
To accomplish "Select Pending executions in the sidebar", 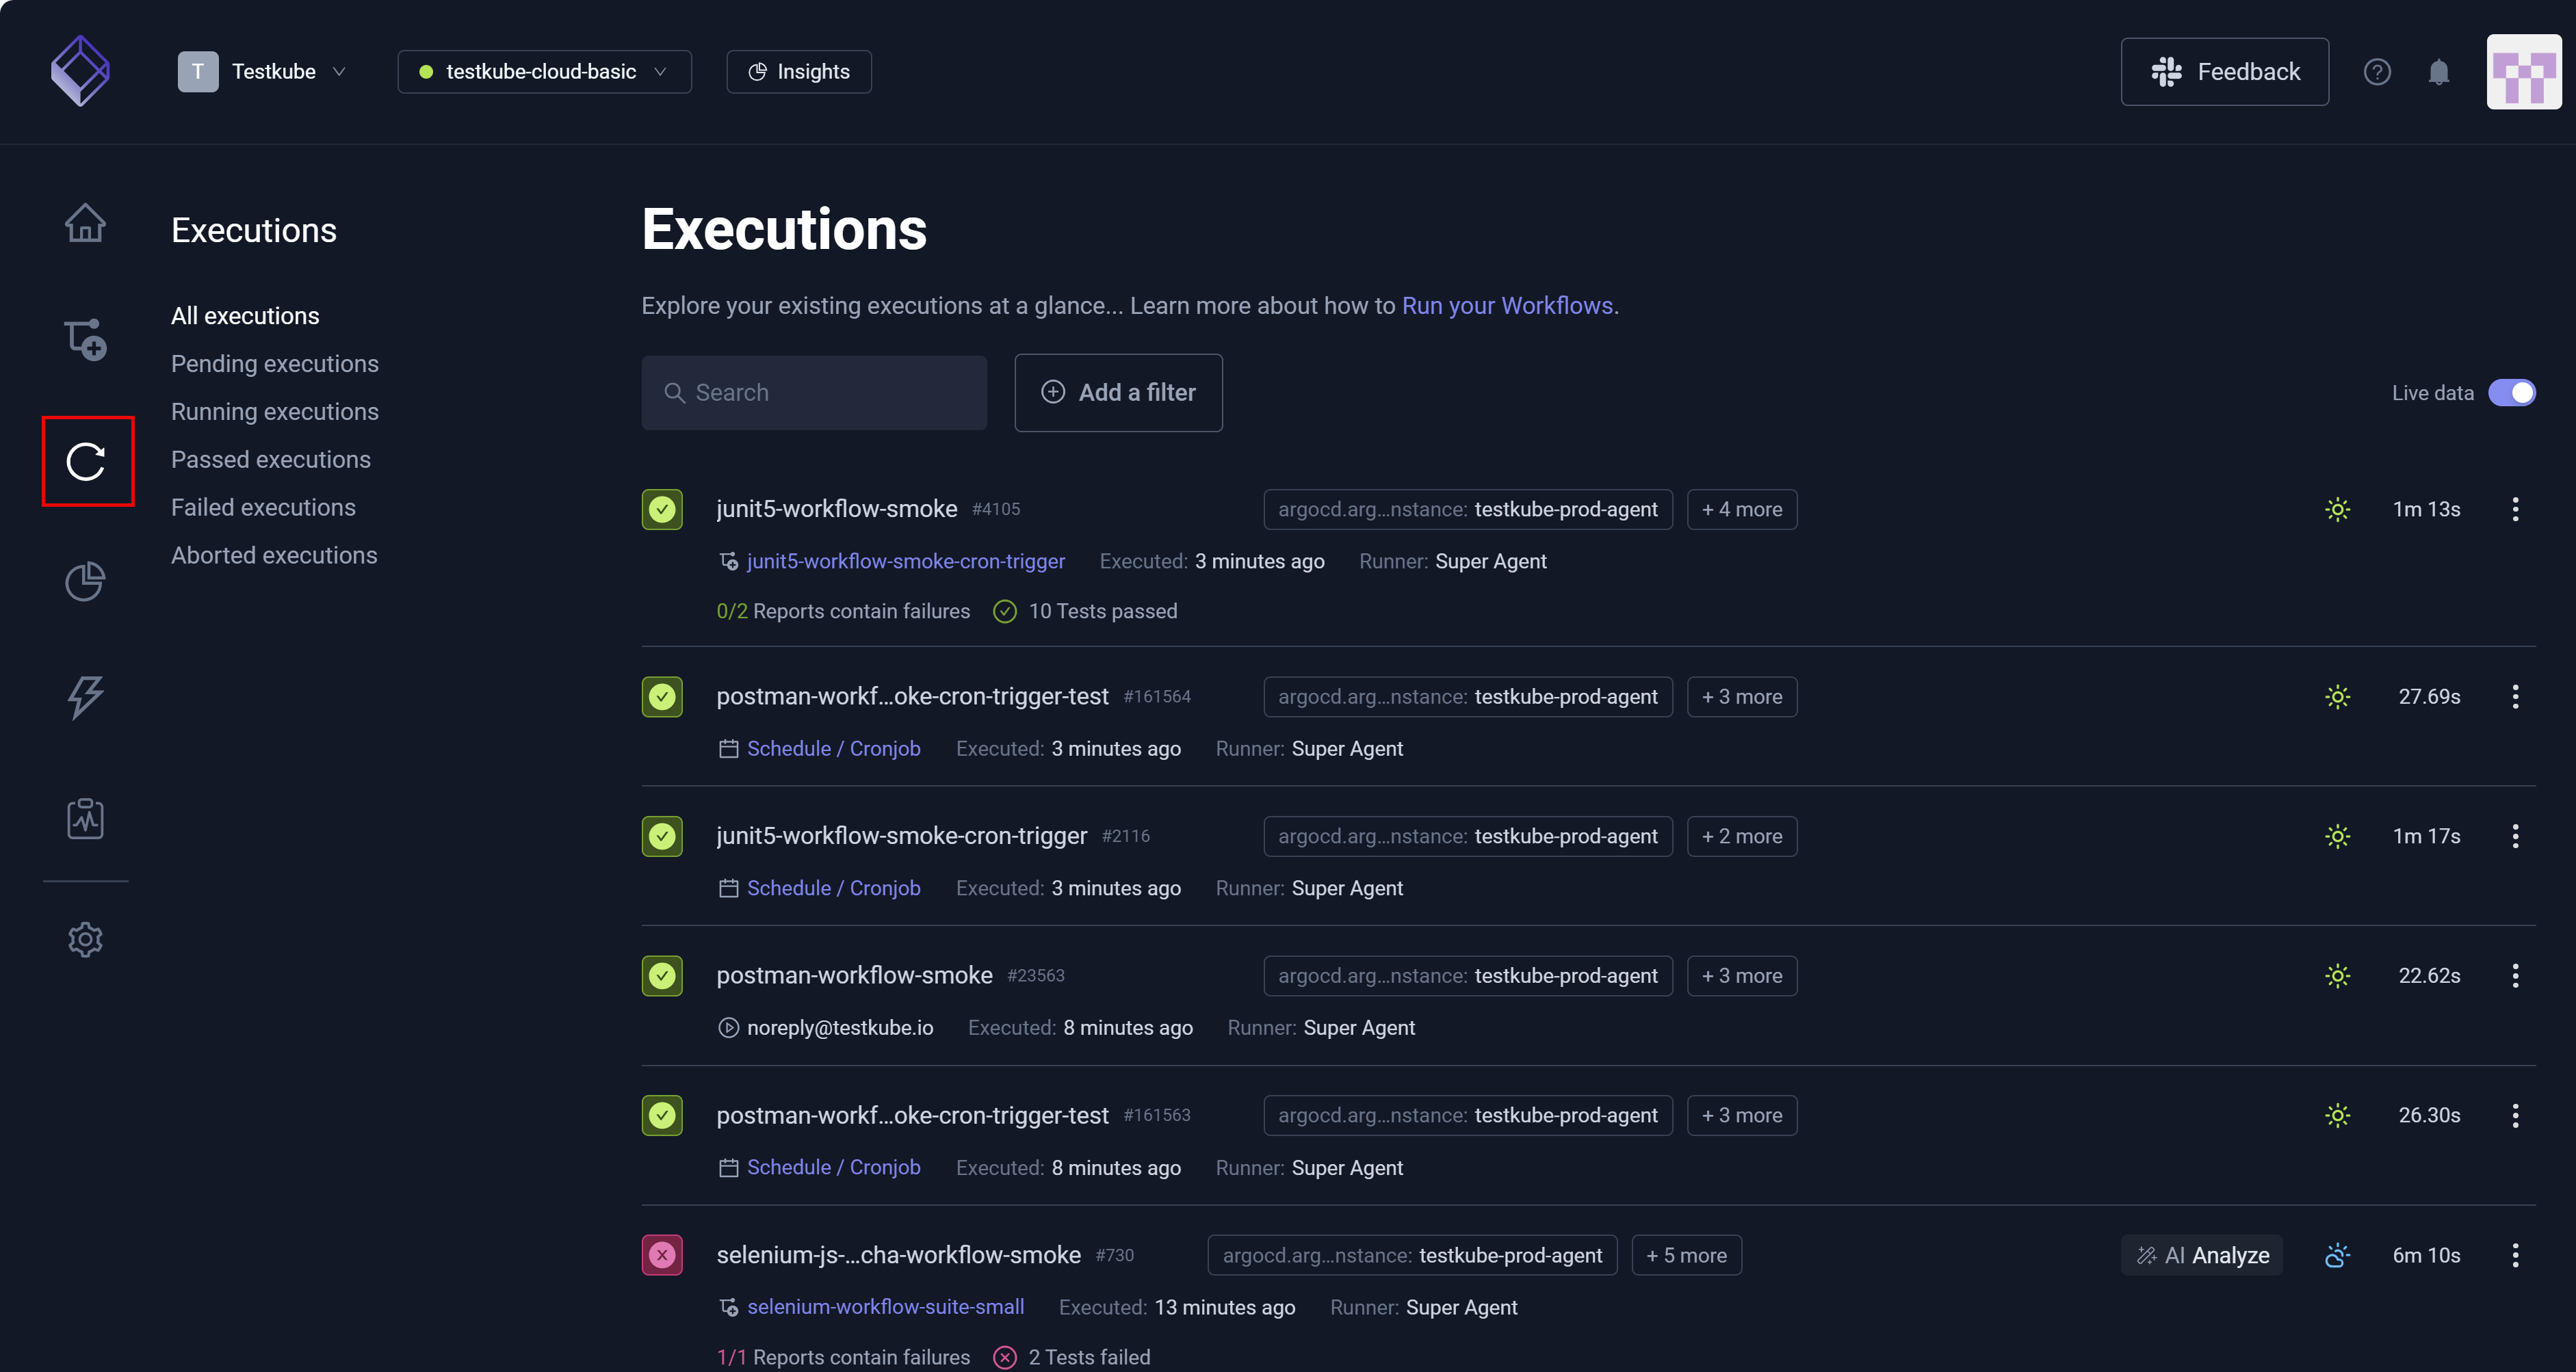I will pyautogui.click(x=275, y=363).
